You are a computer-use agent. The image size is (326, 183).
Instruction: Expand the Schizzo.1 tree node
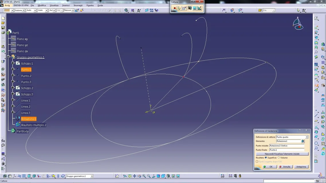tap(13, 63)
